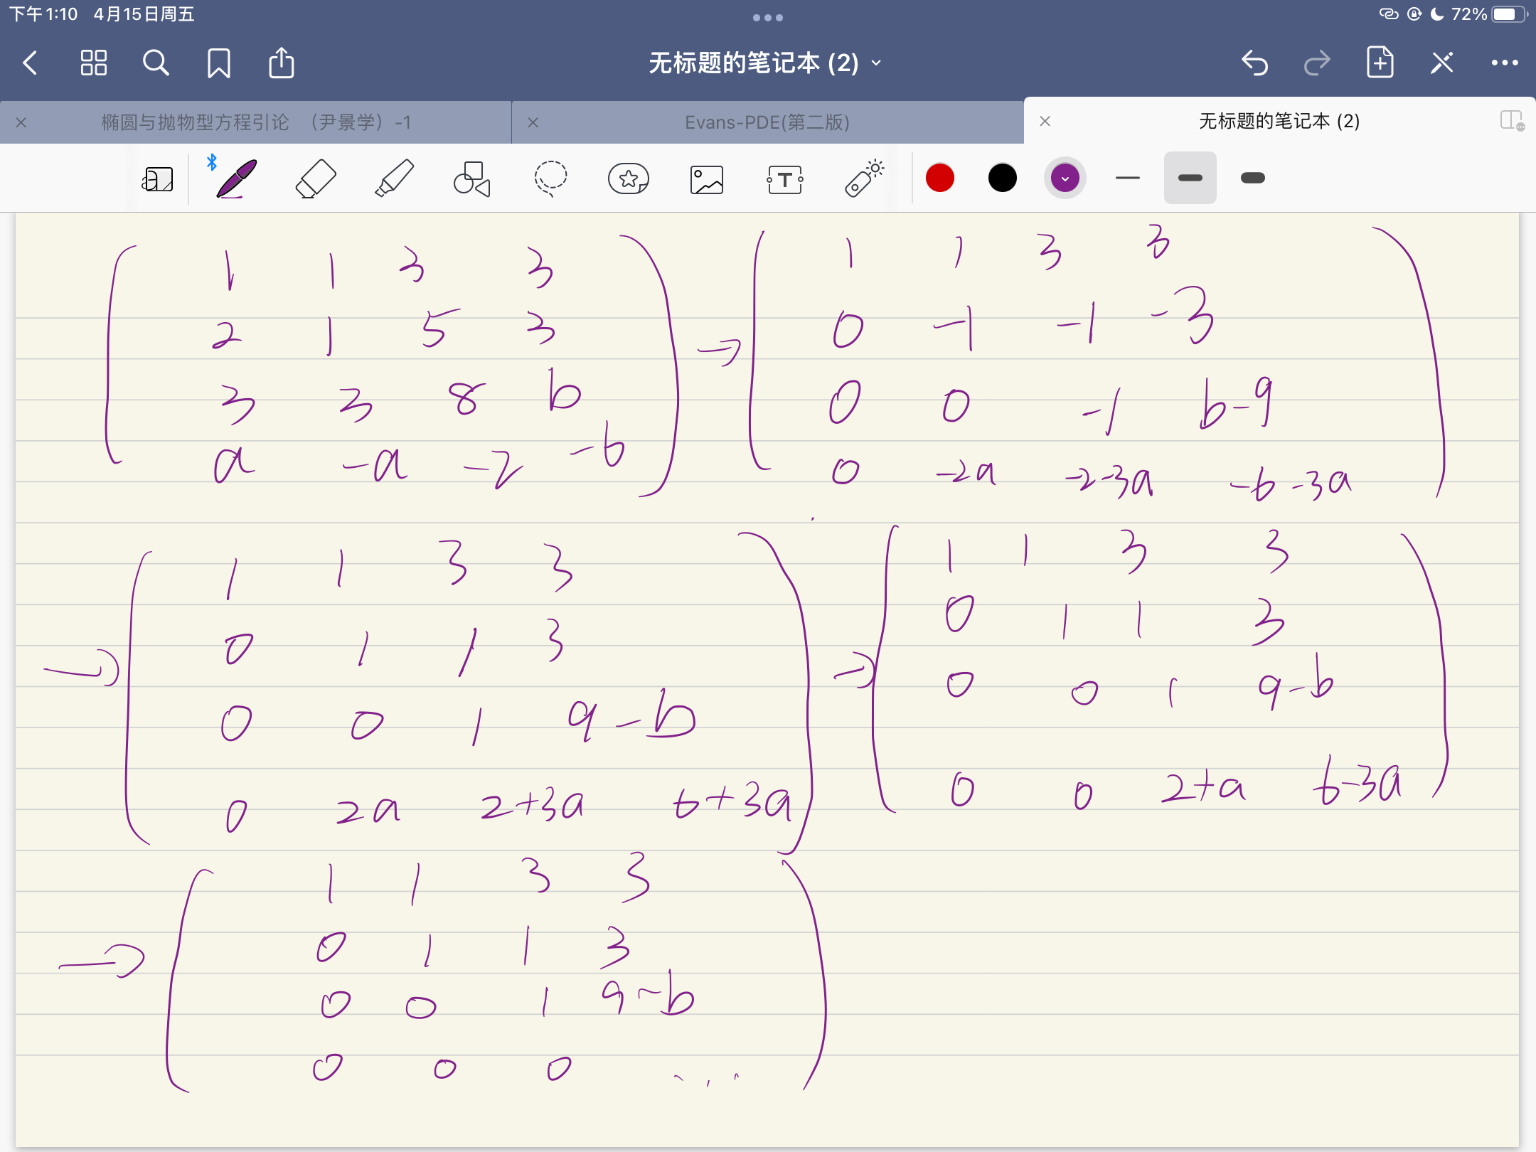Switch to 椭圆与抛物型方程引论 tab
1536x1152 pixels.
(256, 122)
